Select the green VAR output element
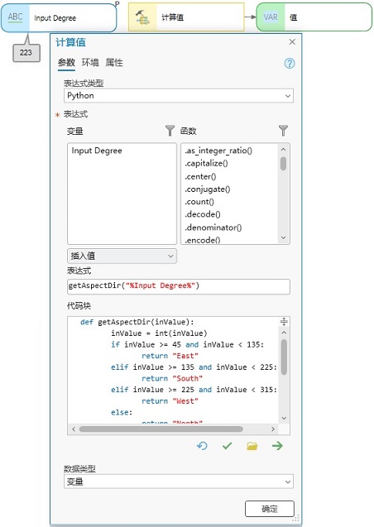The image size is (374, 527). coord(271,17)
